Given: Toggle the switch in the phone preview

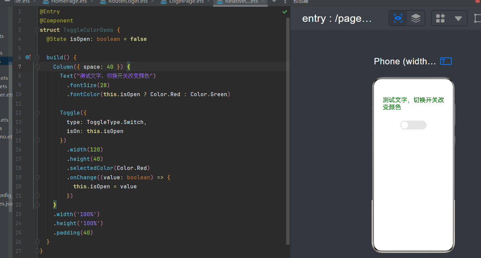Looking at the screenshot, I should click(x=413, y=125).
